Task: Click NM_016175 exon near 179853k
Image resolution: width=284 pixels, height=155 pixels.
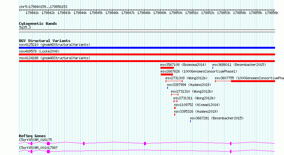Action: coord(231,144)
